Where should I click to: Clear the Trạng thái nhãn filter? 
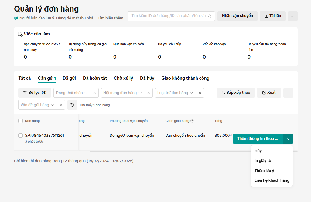tap(94, 93)
